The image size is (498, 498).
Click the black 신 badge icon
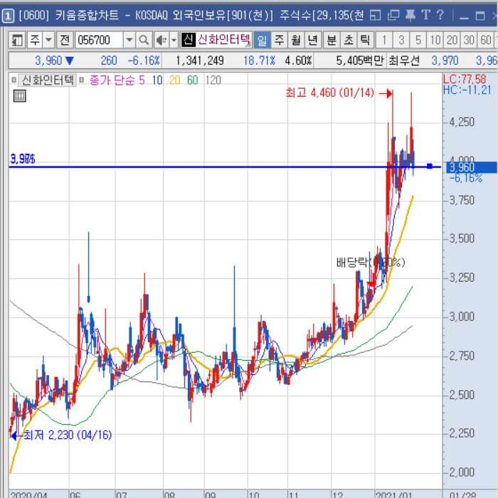188,40
